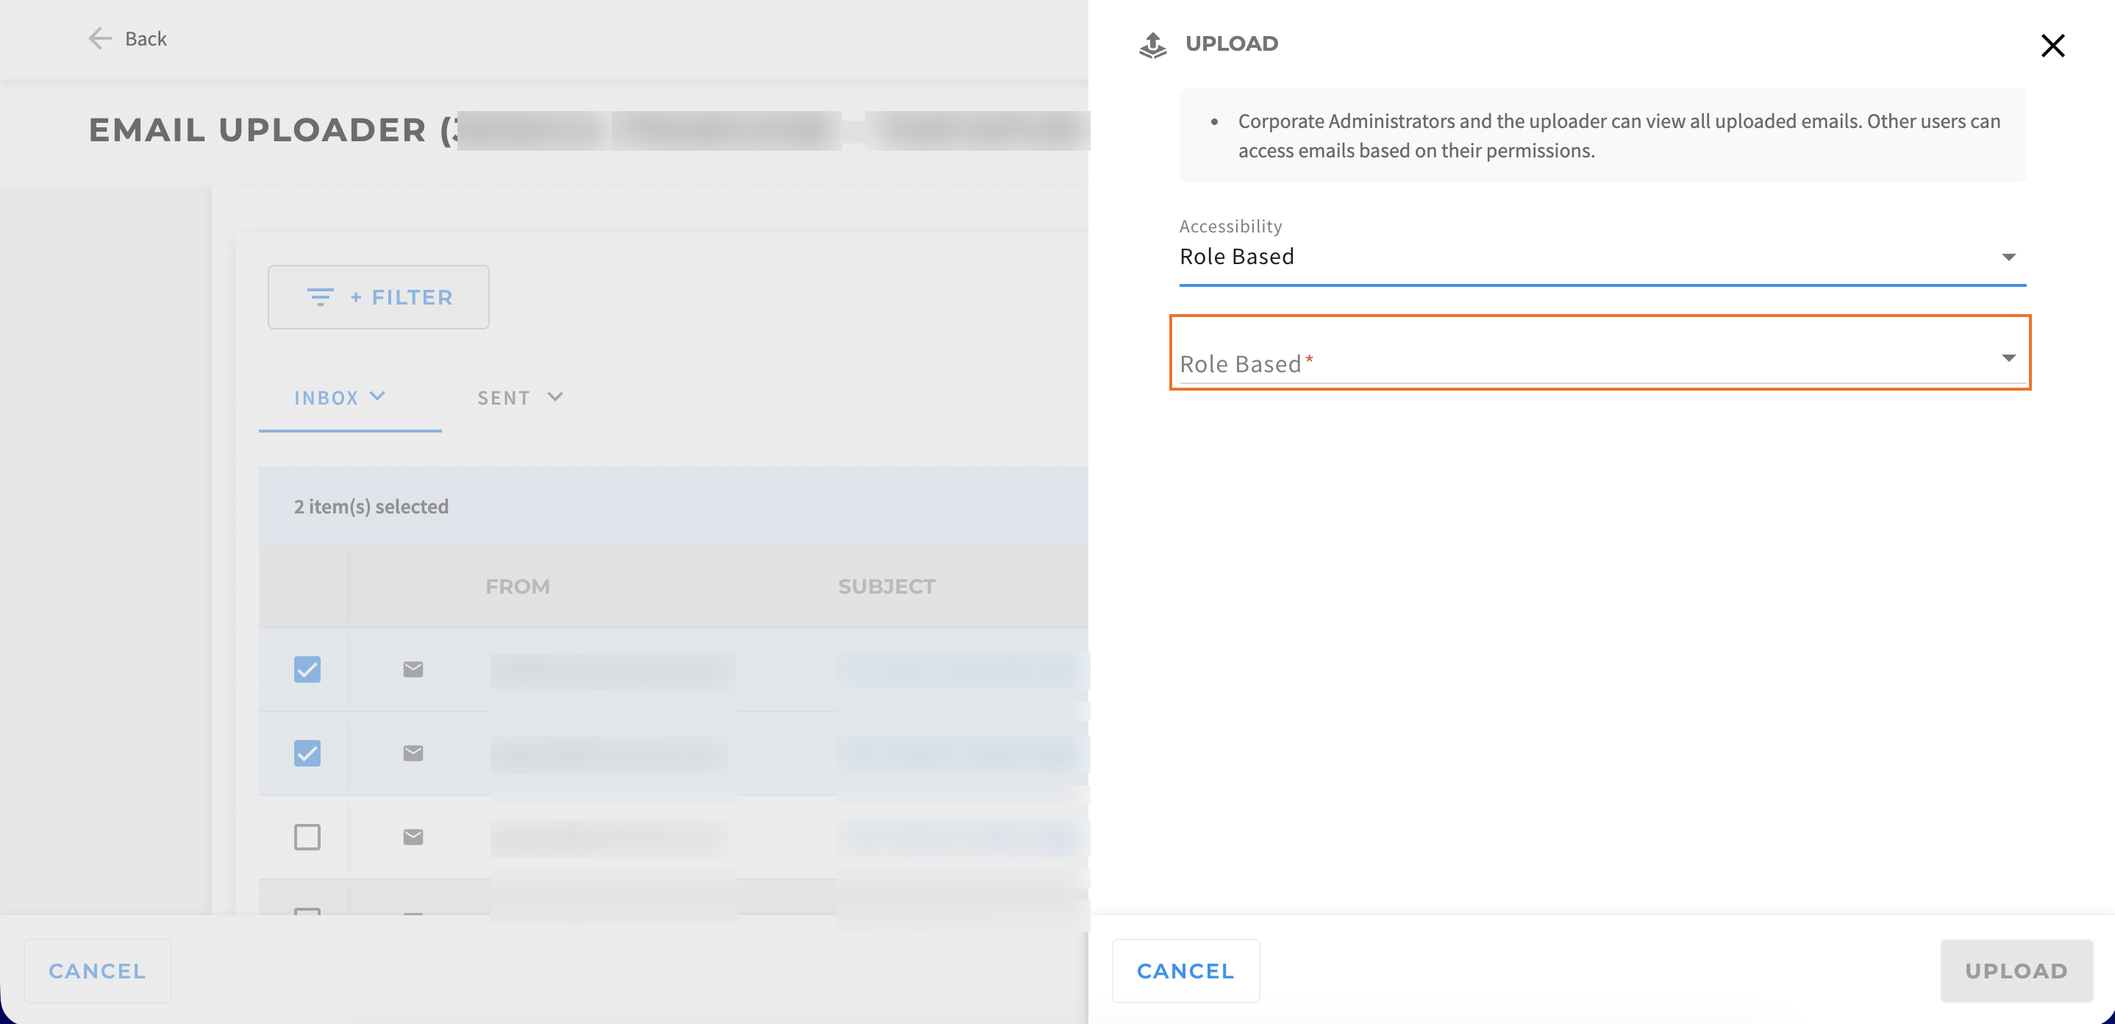2115x1024 pixels.
Task: Click the arrow of the Accessibility field
Action: 2008,258
